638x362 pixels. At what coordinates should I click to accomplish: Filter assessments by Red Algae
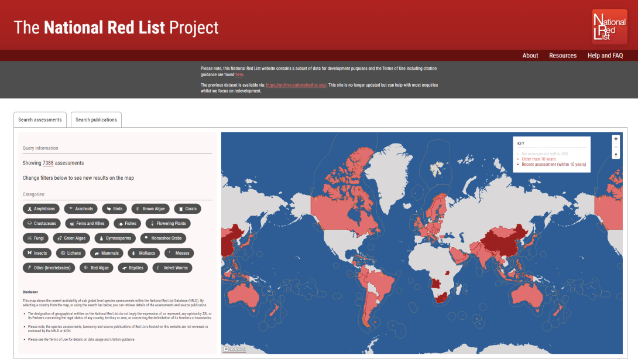[97, 268]
